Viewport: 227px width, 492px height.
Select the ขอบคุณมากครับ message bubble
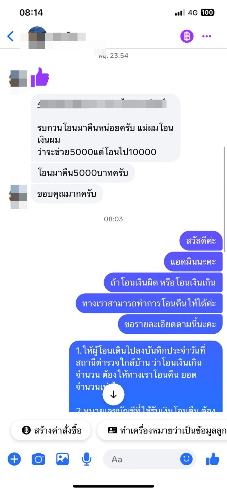[x=67, y=194]
